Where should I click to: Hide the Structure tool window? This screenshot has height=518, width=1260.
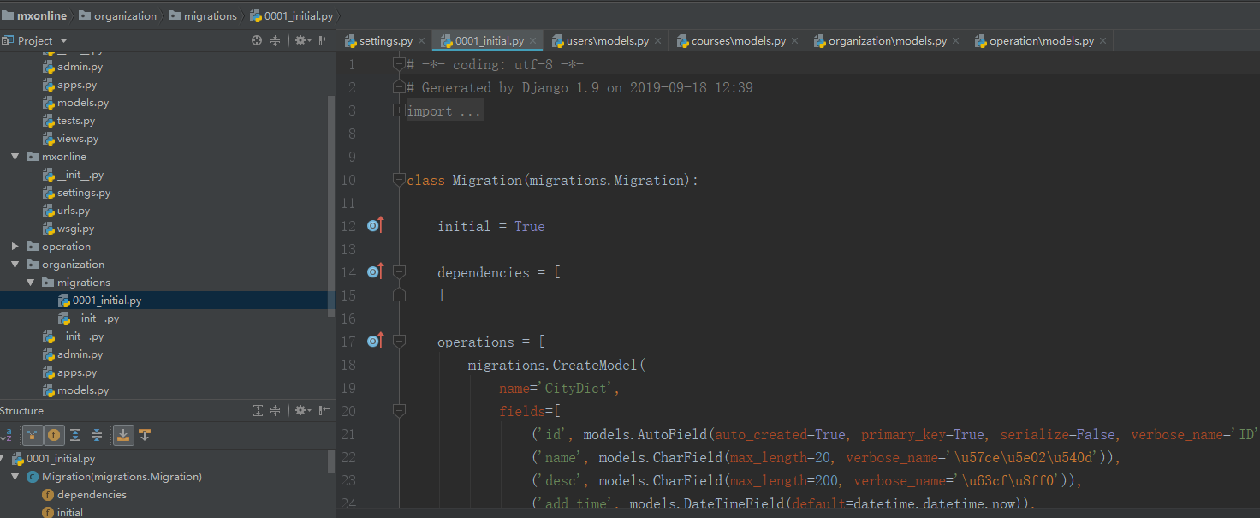click(x=324, y=411)
